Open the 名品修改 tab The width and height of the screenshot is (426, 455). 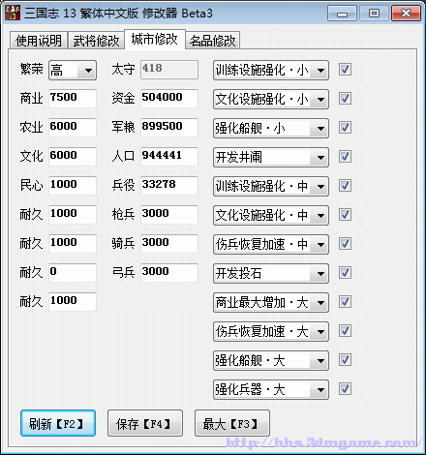212,41
